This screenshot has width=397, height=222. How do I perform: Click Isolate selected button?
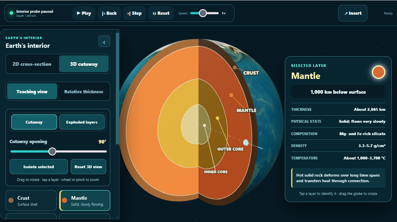pyautogui.click(x=39, y=167)
